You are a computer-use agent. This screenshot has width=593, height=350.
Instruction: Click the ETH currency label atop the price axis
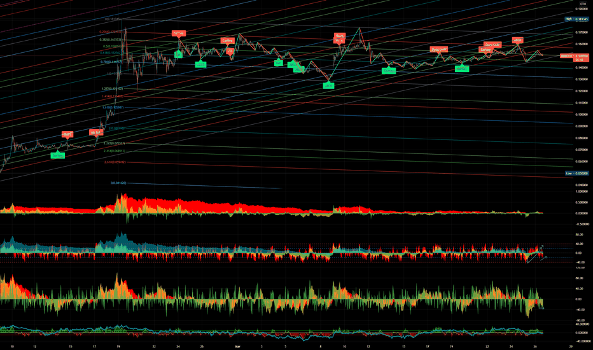[x=583, y=4]
